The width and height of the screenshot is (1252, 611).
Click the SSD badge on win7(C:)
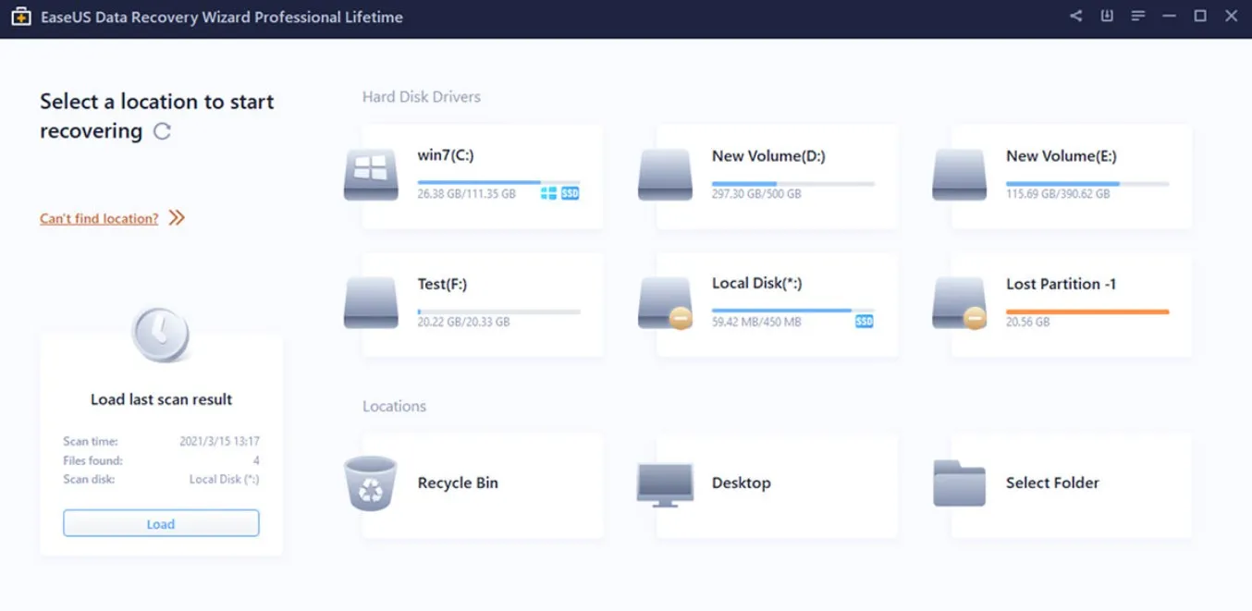click(570, 193)
